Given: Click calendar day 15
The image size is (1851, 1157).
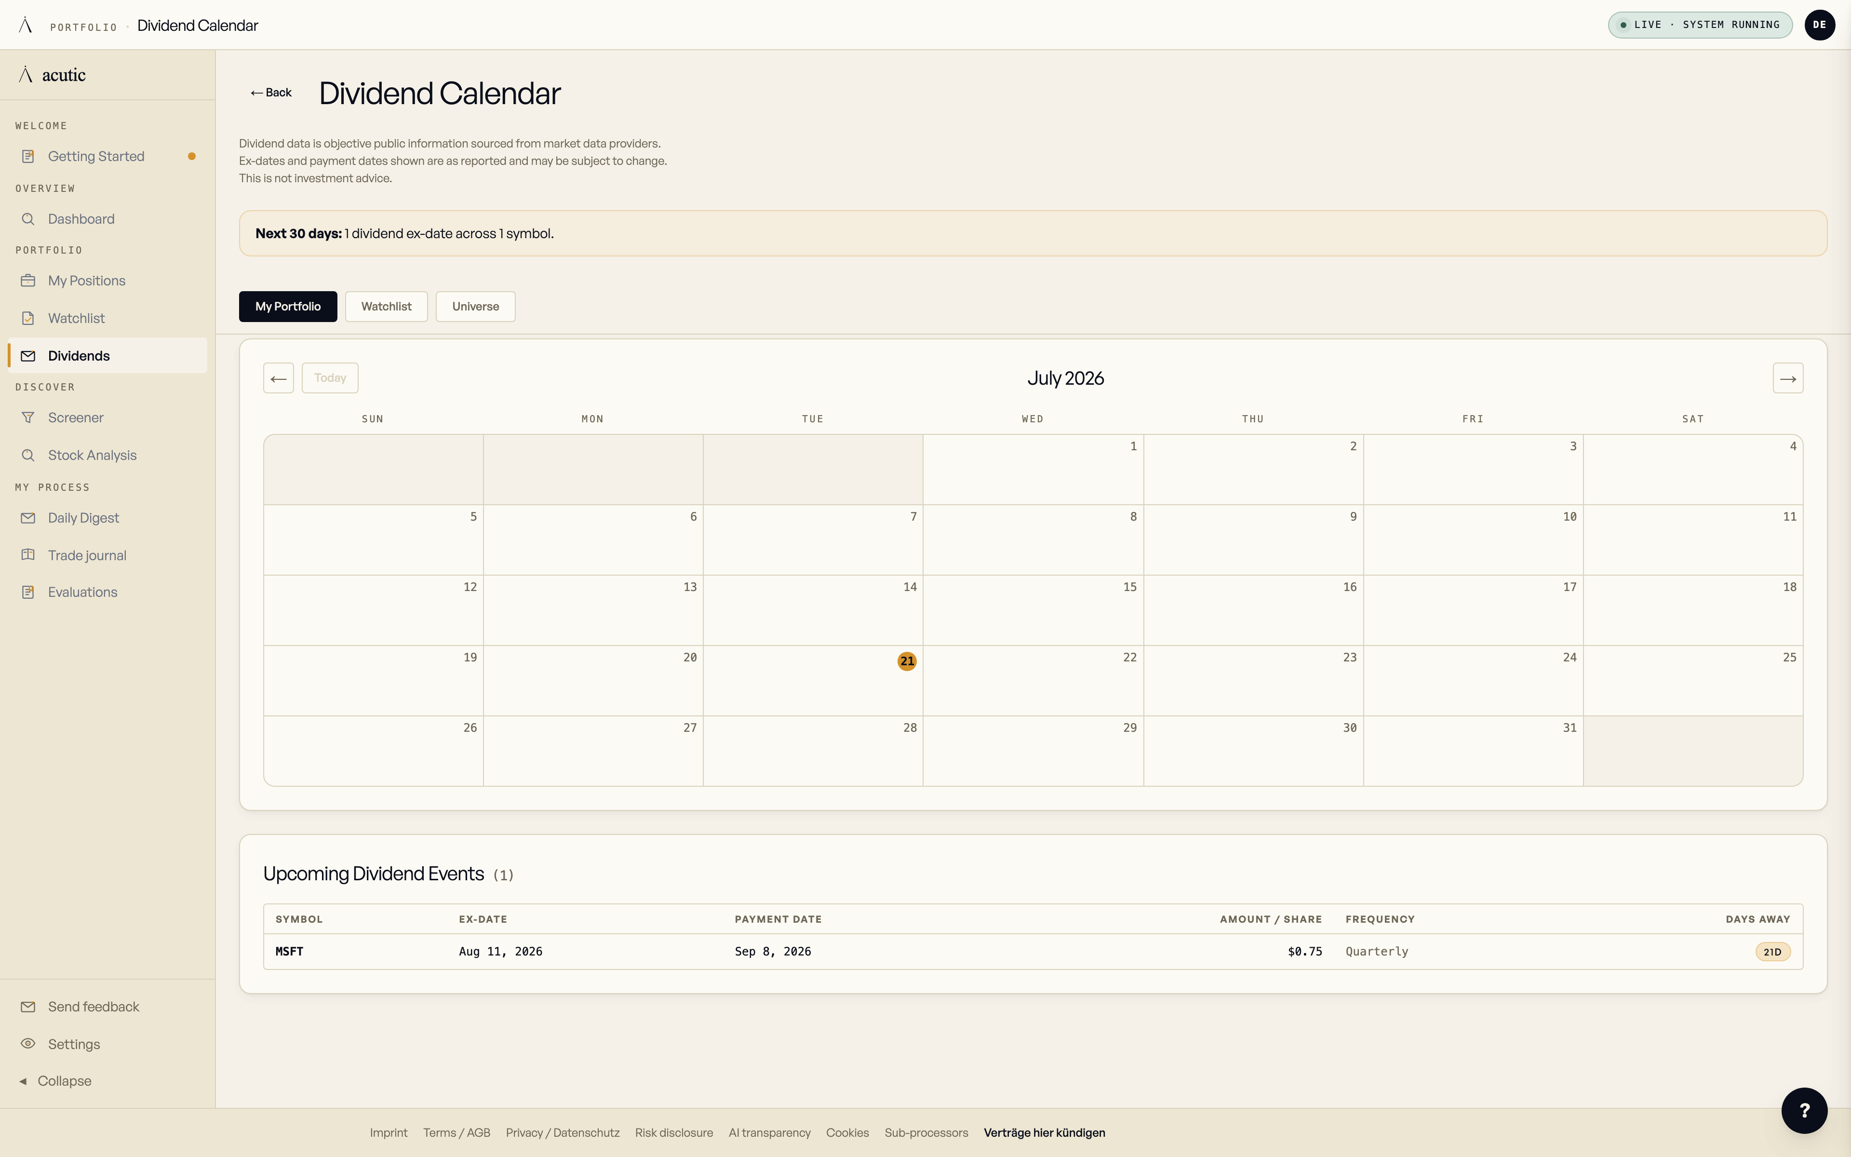Looking at the screenshot, I should pos(1033,610).
